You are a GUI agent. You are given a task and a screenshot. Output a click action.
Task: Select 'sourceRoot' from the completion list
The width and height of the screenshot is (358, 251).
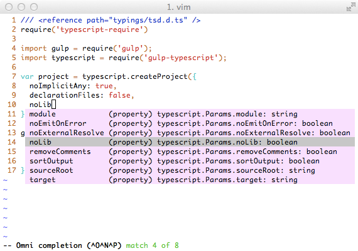tap(190, 170)
